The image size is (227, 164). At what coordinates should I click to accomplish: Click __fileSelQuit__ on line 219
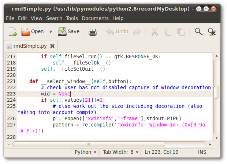(78, 69)
